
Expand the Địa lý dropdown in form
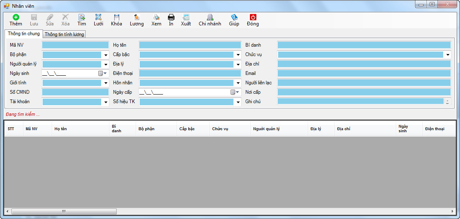238,64
